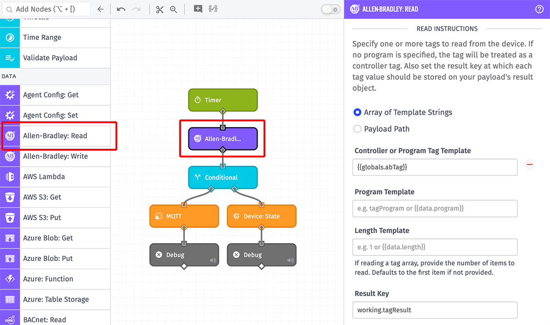Click the Result Key input field

point(435,310)
